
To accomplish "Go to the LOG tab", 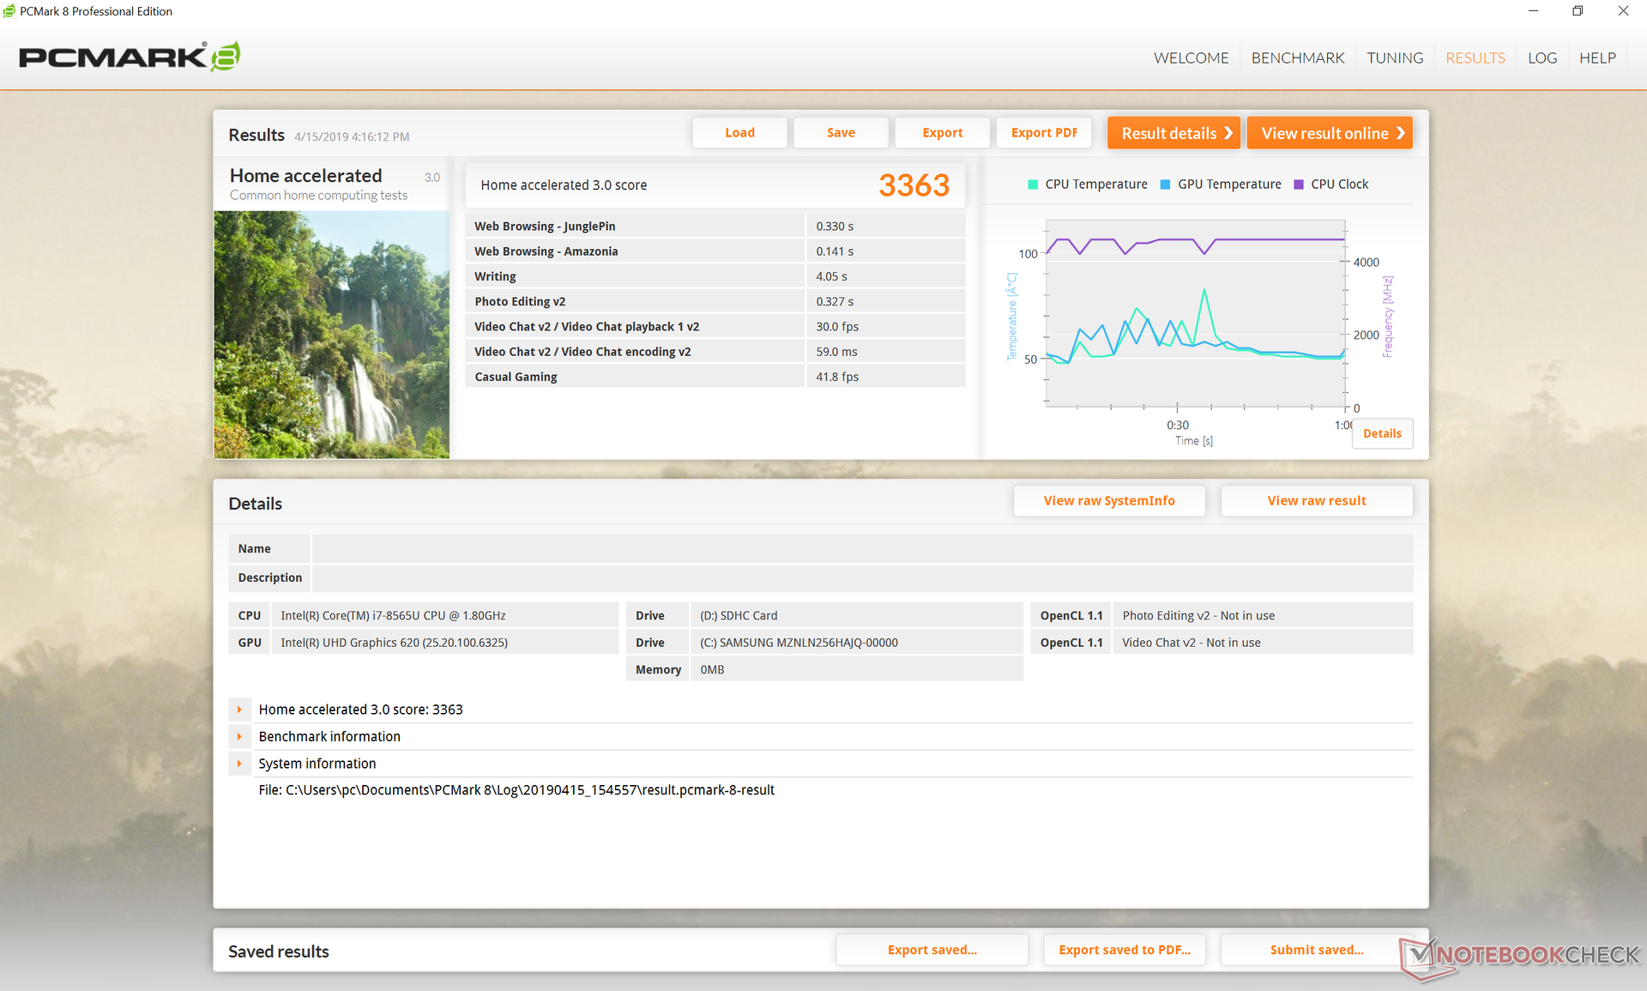I will [x=1541, y=57].
